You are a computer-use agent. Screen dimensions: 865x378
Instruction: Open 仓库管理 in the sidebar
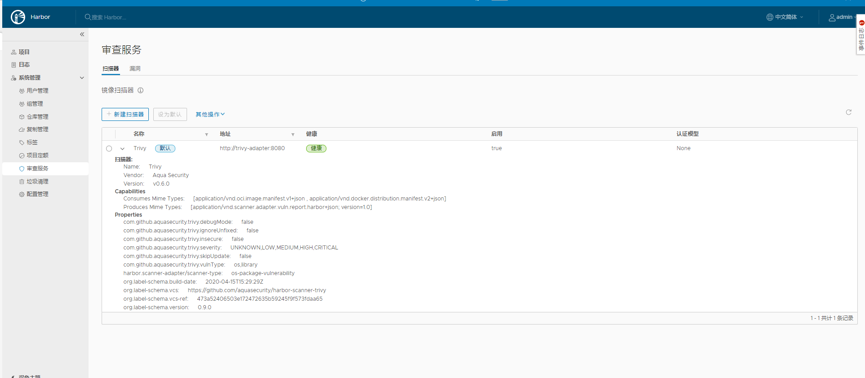[x=37, y=117]
